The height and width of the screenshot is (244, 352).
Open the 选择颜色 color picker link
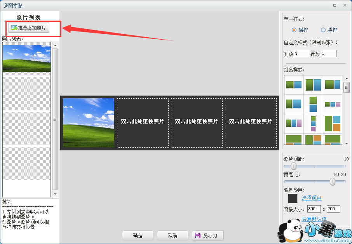click(311, 198)
